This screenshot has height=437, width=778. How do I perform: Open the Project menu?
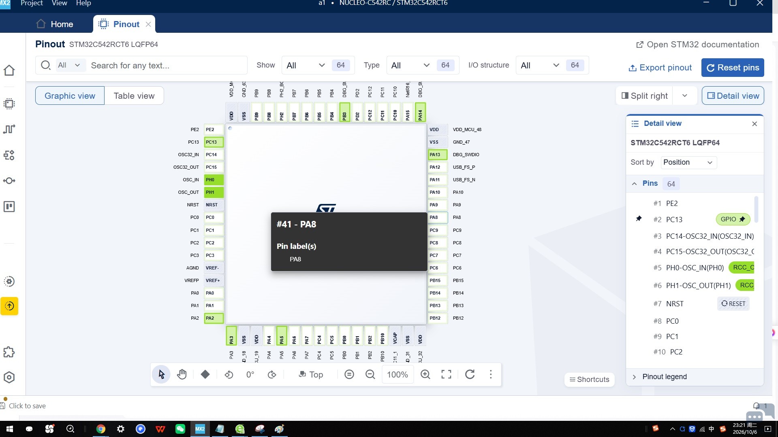click(x=32, y=3)
